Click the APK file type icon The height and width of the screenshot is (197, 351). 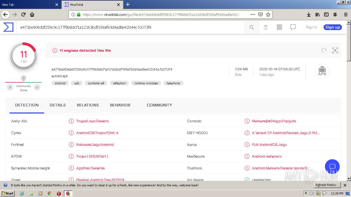[x=322, y=71]
